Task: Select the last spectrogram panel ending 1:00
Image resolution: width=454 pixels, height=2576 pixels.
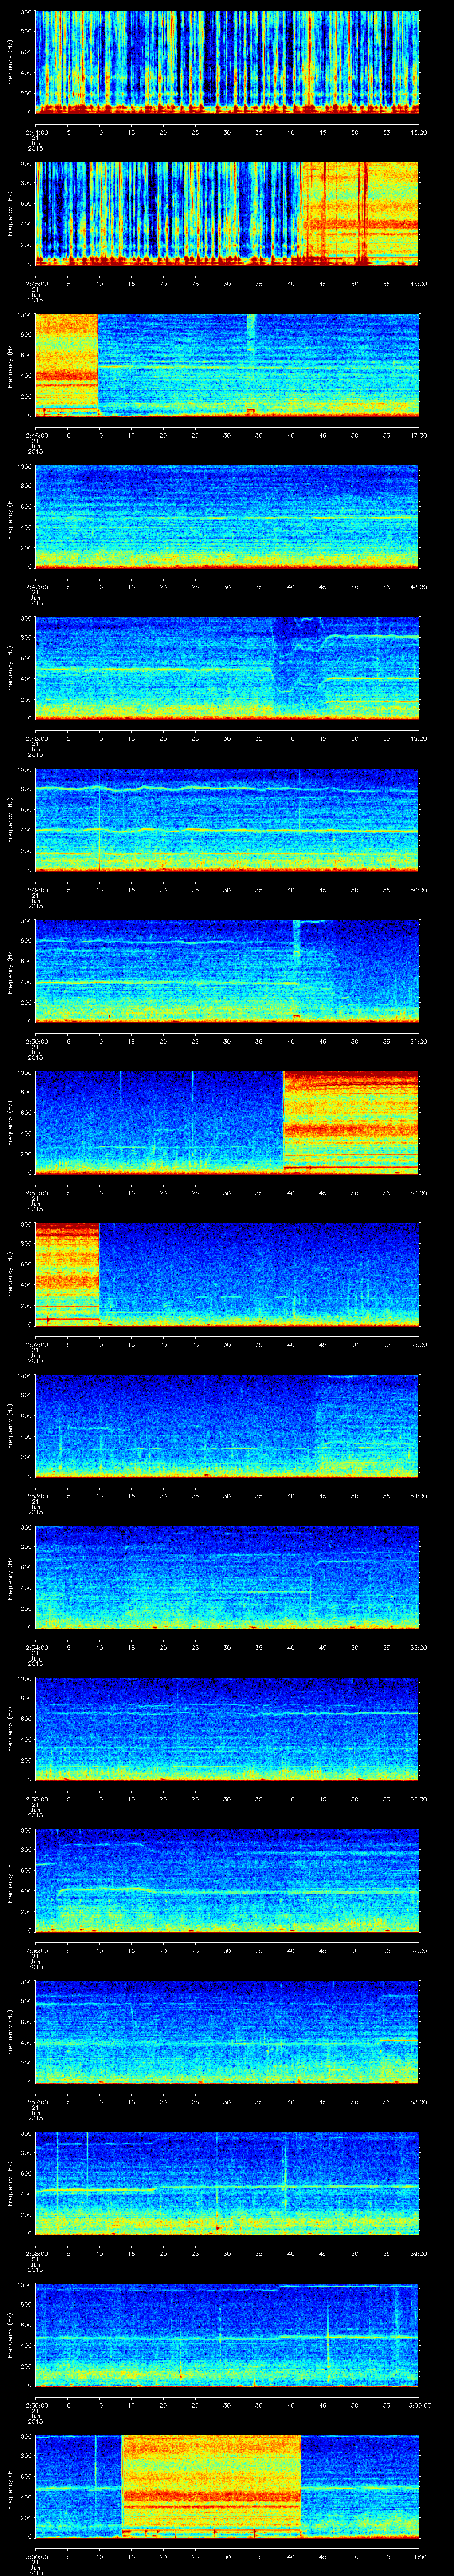Action: (227, 2486)
